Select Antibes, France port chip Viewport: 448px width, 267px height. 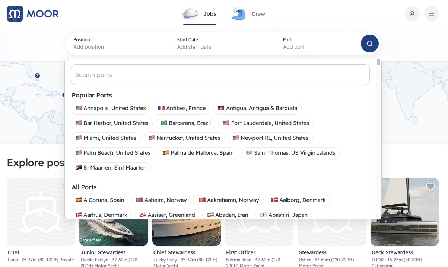coord(181,108)
